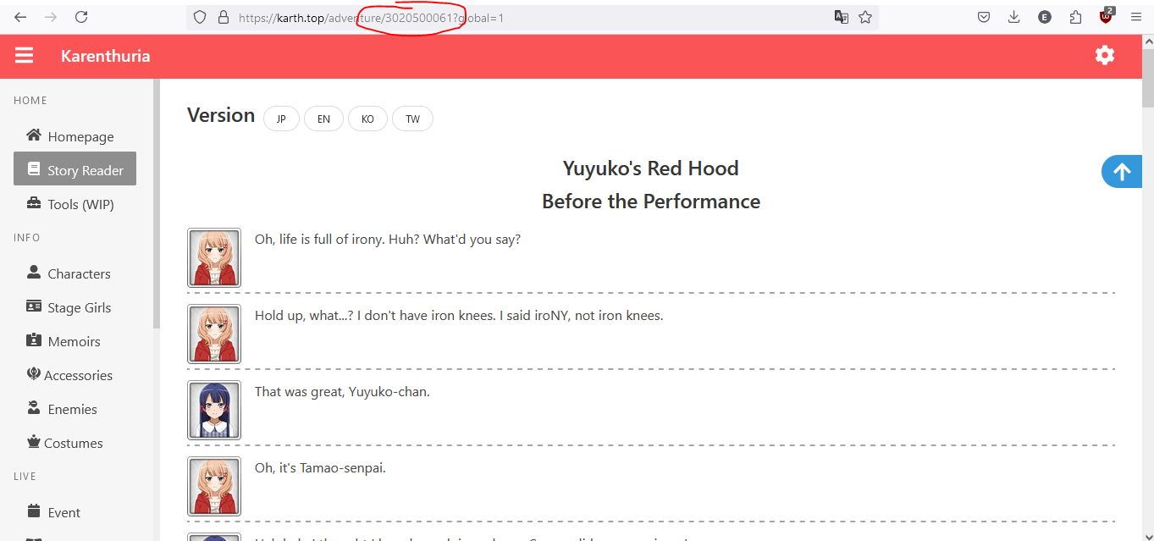Click the translate page icon in the address bar

pyautogui.click(x=841, y=17)
